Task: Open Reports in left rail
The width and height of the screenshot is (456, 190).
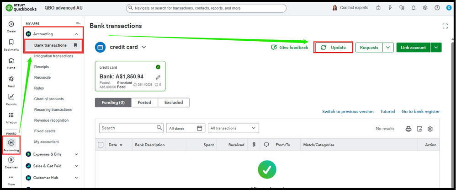Action: [11, 97]
